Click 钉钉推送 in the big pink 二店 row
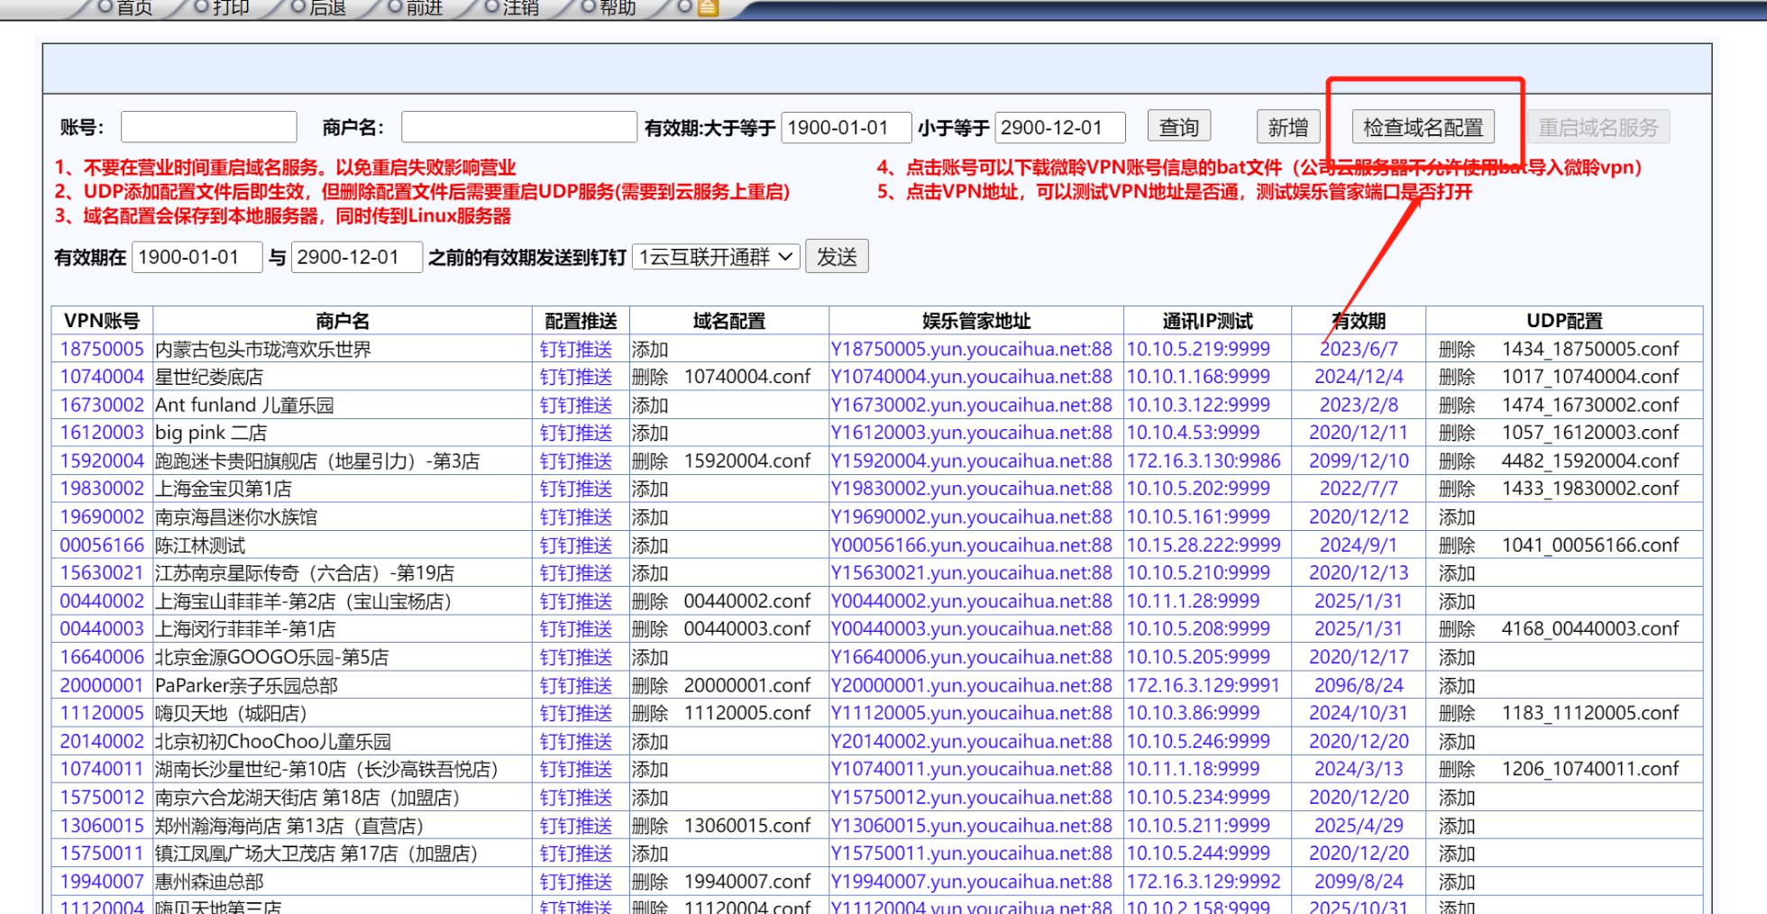1767x914 pixels. point(576,433)
